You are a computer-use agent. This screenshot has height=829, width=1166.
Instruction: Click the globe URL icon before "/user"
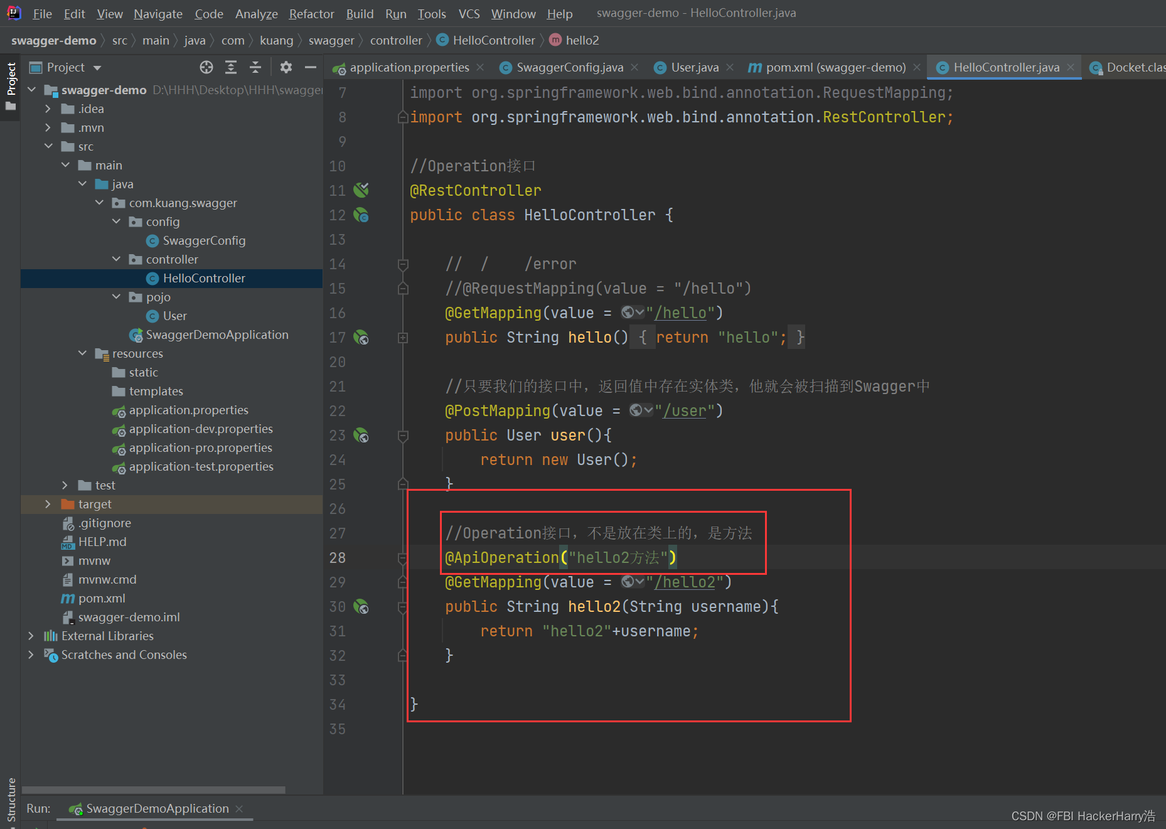pos(641,410)
